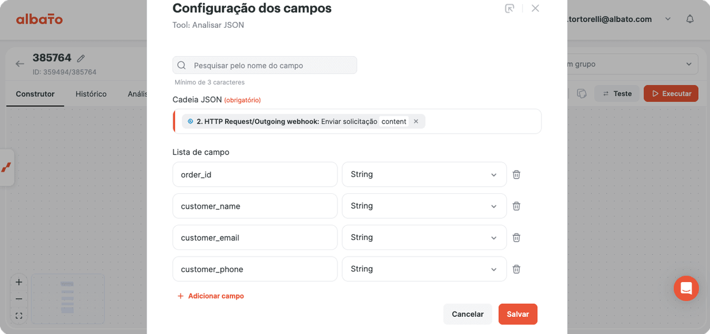The width and height of the screenshot is (710, 334).
Task: Click the HTTP Request/Outgoing webhook tag
Action: tap(304, 121)
